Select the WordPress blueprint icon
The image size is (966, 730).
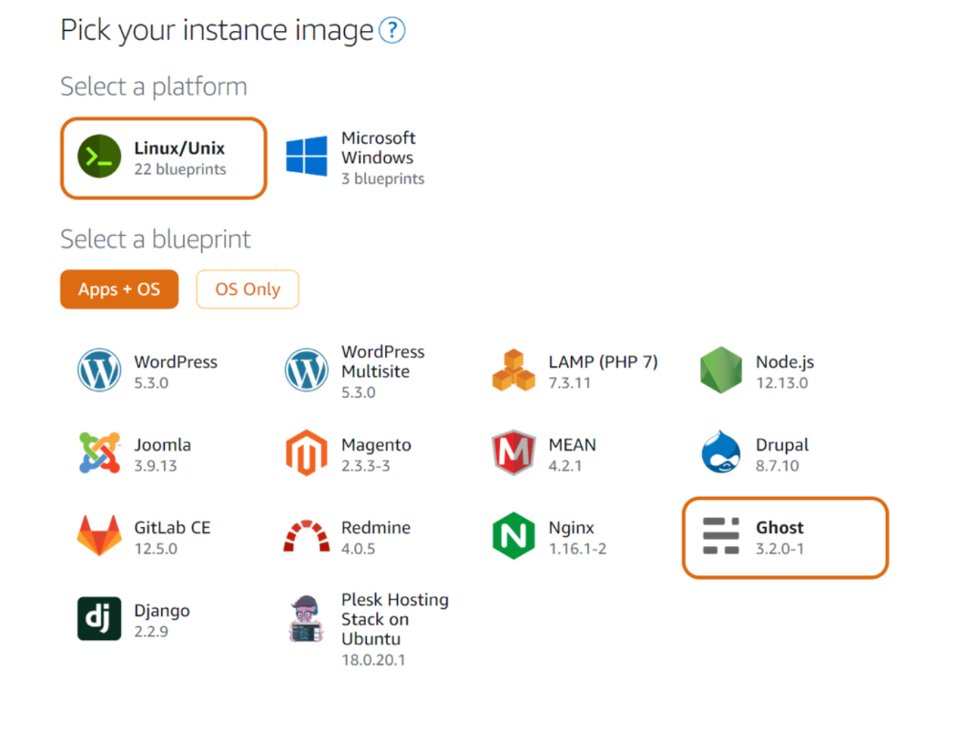point(99,370)
